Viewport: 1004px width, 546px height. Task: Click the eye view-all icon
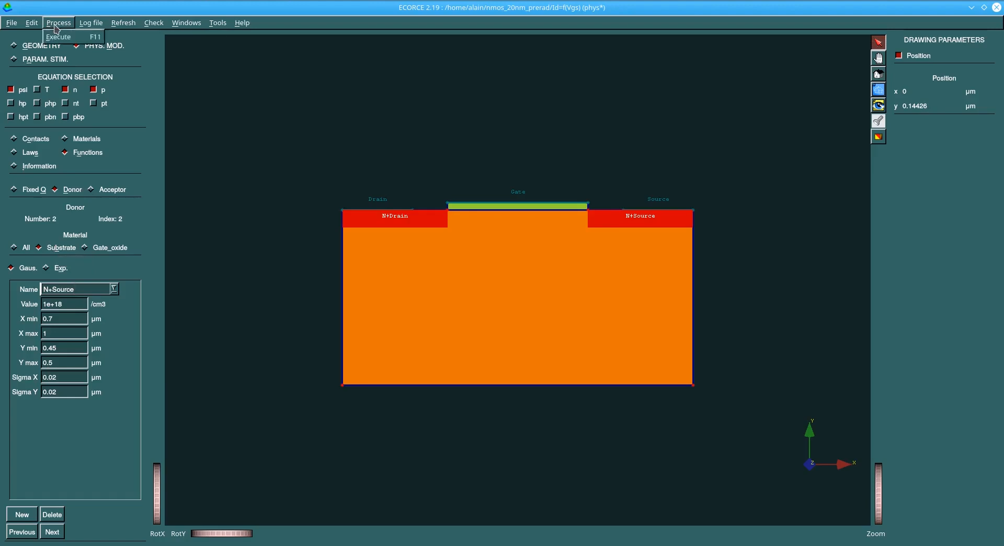pos(878,105)
